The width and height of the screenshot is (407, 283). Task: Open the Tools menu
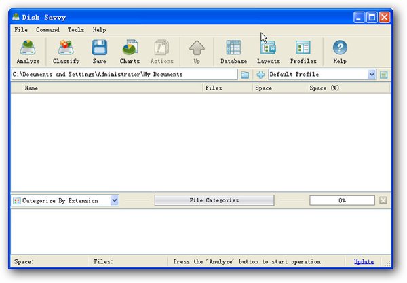tap(76, 30)
